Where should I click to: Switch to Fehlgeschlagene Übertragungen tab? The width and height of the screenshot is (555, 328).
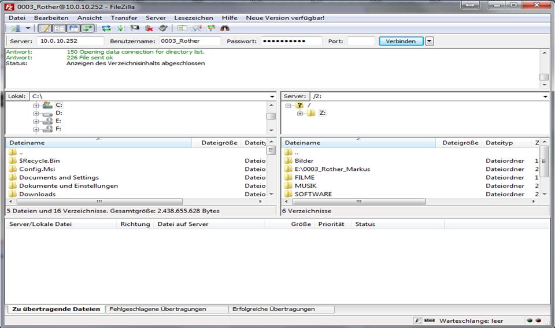click(157, 309)
